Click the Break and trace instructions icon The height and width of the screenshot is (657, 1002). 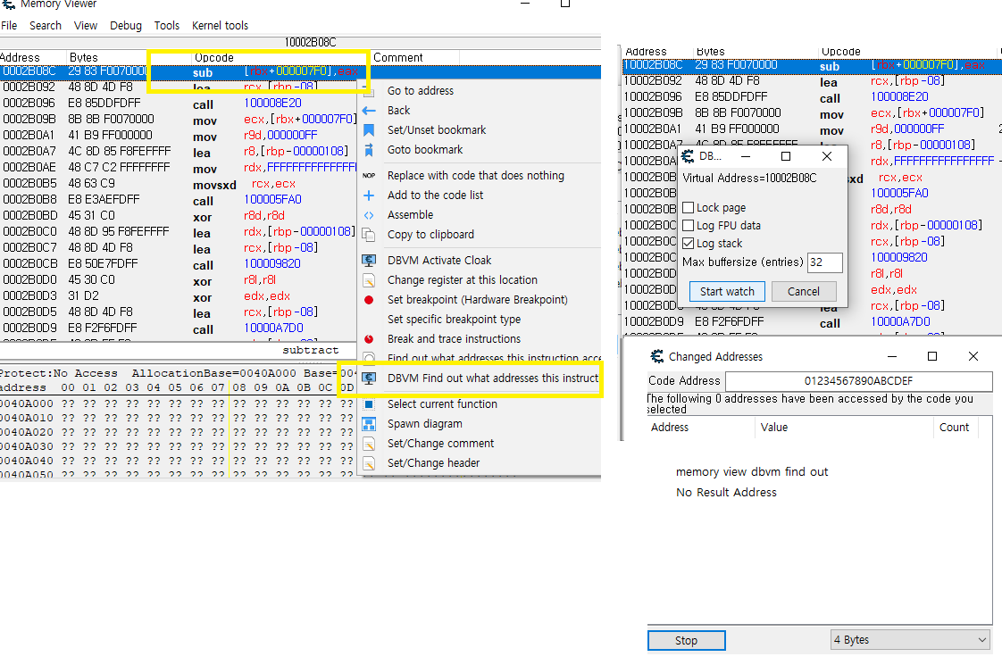pyautogui.click(x=369, y=338)
